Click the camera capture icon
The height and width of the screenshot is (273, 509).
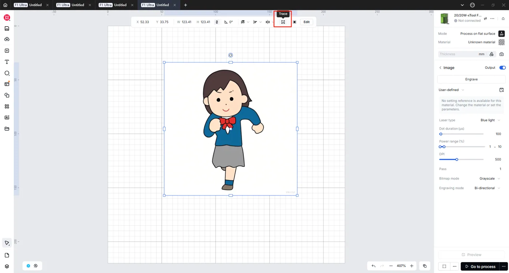point(502,54)
